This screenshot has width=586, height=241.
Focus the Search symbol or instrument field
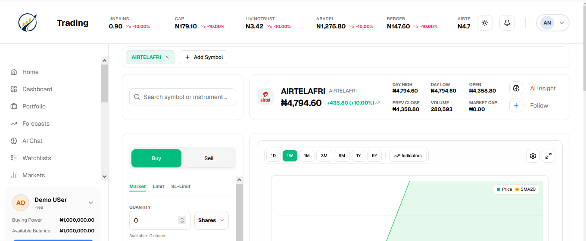[183, 97]
